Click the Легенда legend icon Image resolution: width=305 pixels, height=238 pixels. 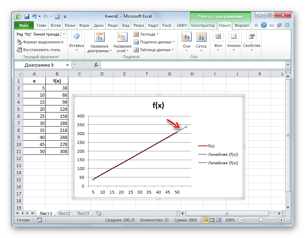tap(136, 34)
